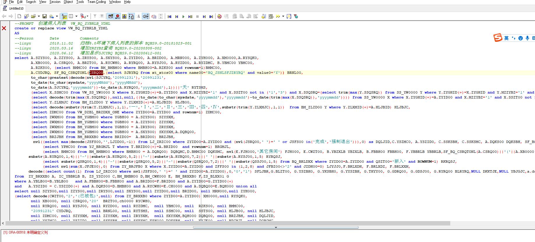Save the script with the floppy disk icon

tap(45, 16)
